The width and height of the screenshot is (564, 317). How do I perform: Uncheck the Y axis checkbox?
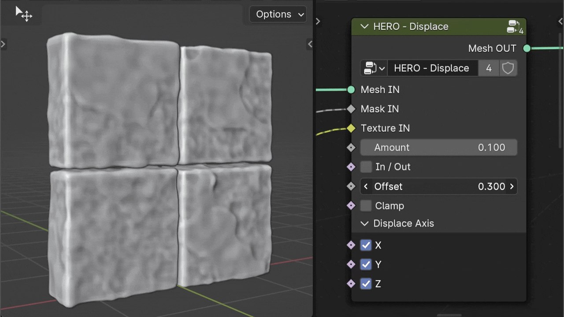(x=366, y=265)
